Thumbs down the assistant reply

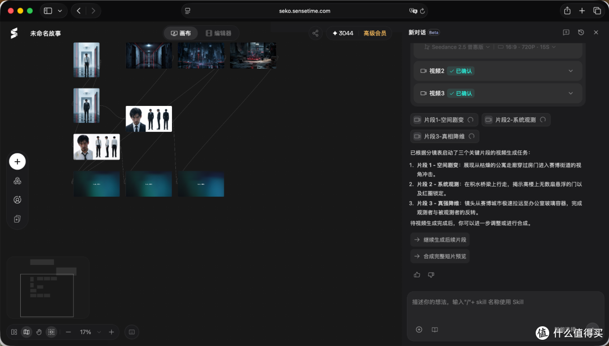point(431,275)
